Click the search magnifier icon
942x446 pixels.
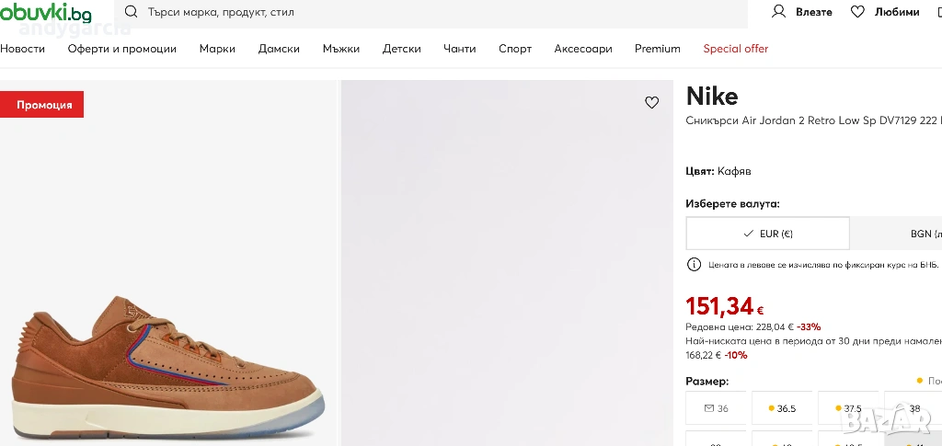(x=131, y=12)
